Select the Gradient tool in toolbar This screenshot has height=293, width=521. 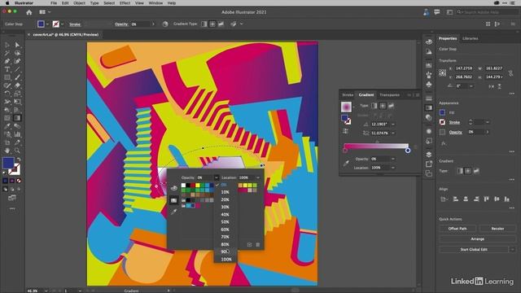click(x=17, y=118)
